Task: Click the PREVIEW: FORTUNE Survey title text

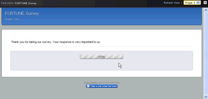Action: [x=19, y=3]
